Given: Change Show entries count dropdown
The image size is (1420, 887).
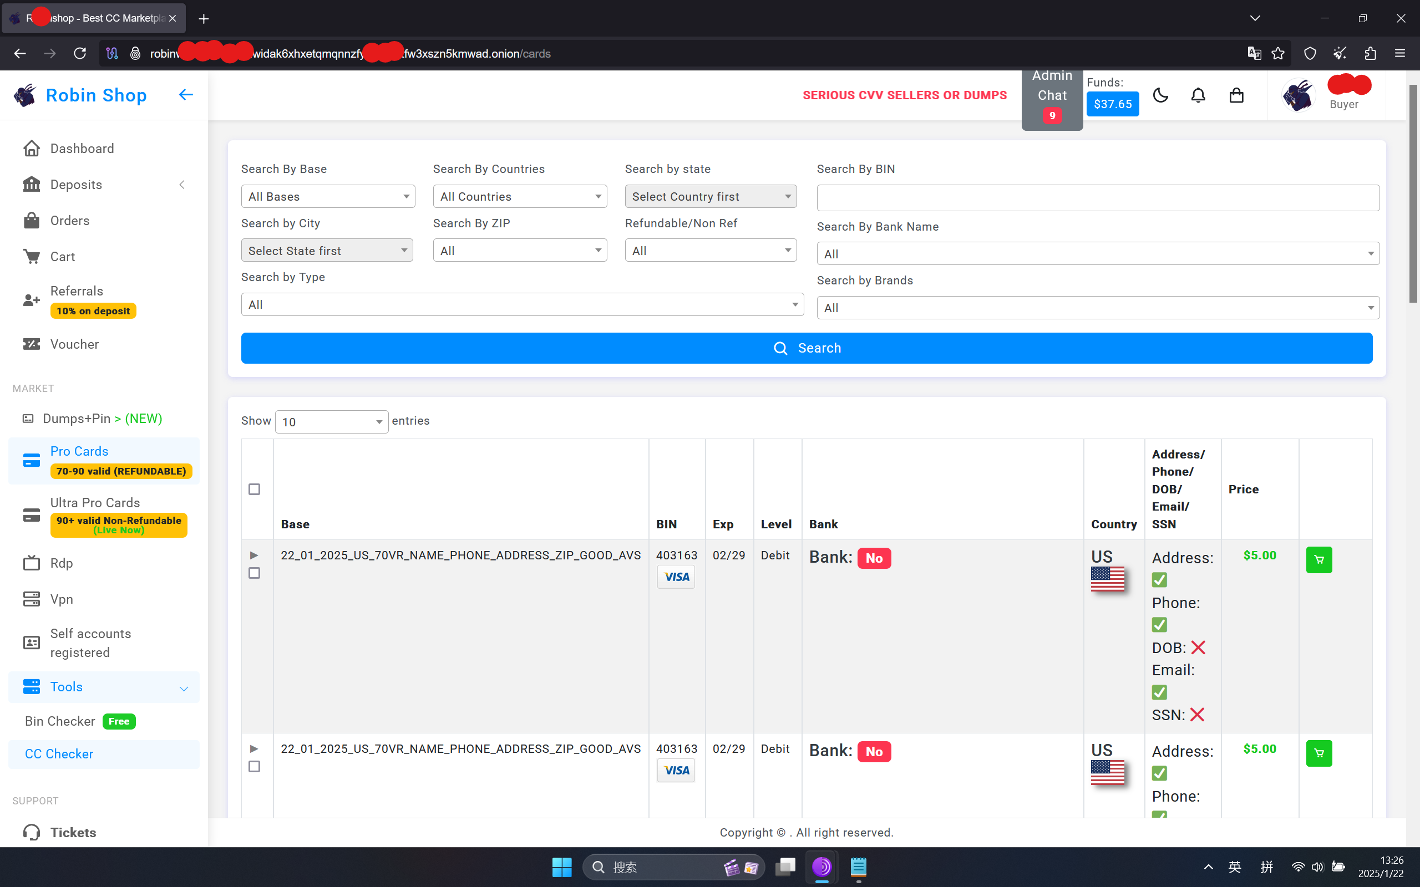Looking at the screenshot, I should [x=332, y=422].
